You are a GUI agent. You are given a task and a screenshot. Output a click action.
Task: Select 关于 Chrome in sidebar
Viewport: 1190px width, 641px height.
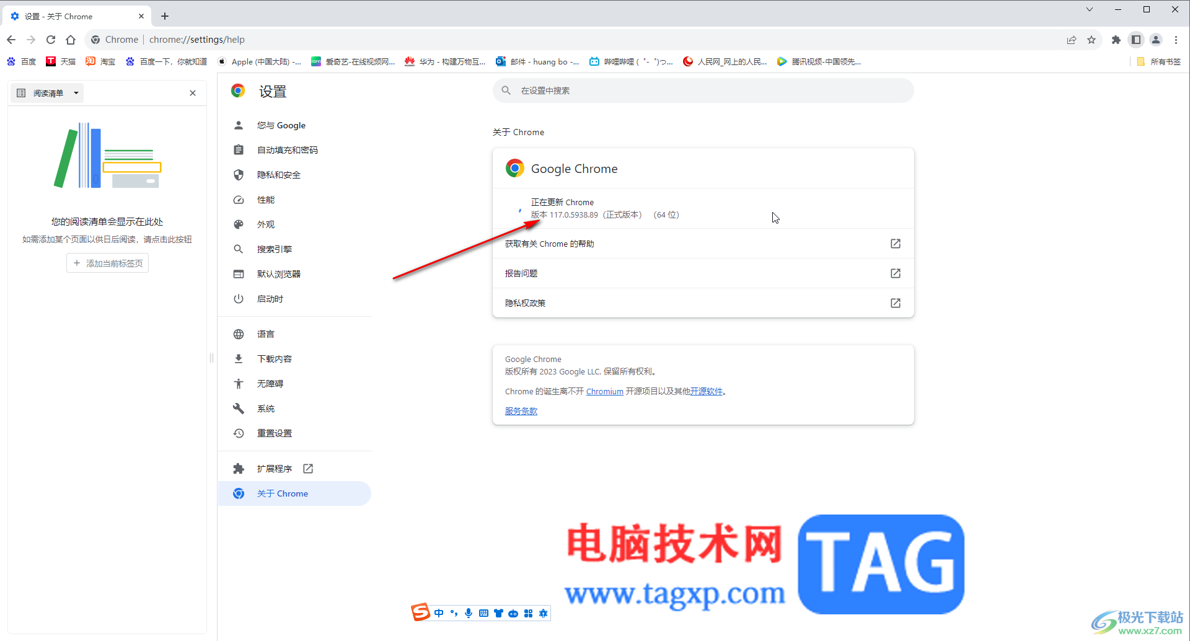(x=295, y=493)
